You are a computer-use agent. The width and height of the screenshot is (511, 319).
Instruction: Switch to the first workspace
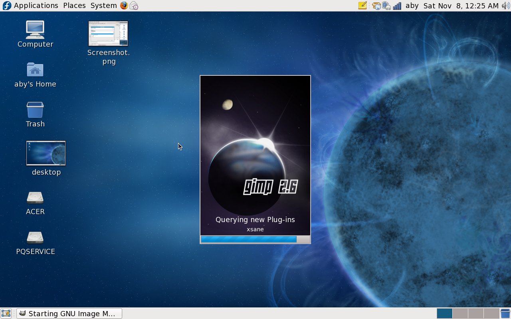[x=445, y=313]
